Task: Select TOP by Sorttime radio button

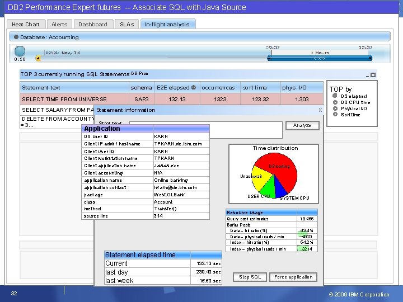Action: click(335, 114)
